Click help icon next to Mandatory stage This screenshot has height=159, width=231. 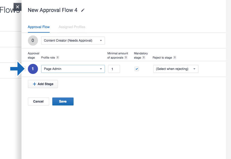point(144,58)
